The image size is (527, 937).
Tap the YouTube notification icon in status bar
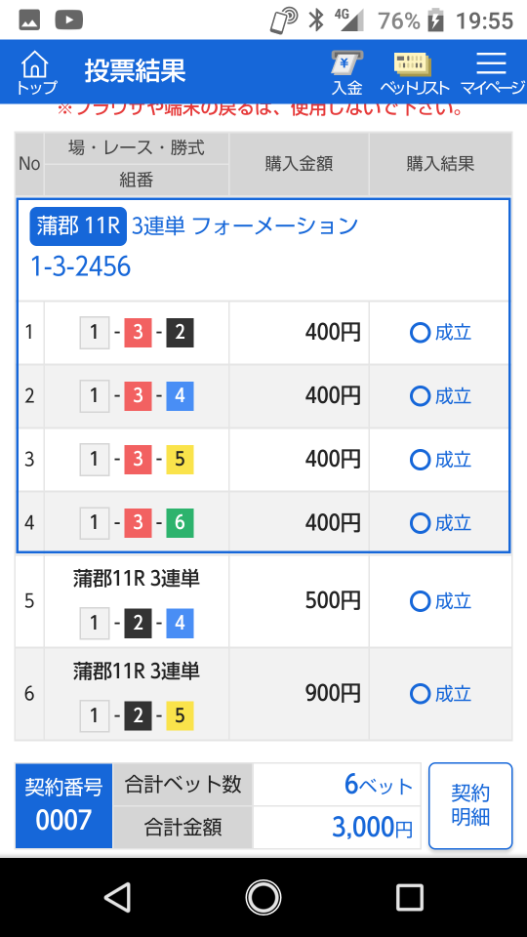pos(68,20)
